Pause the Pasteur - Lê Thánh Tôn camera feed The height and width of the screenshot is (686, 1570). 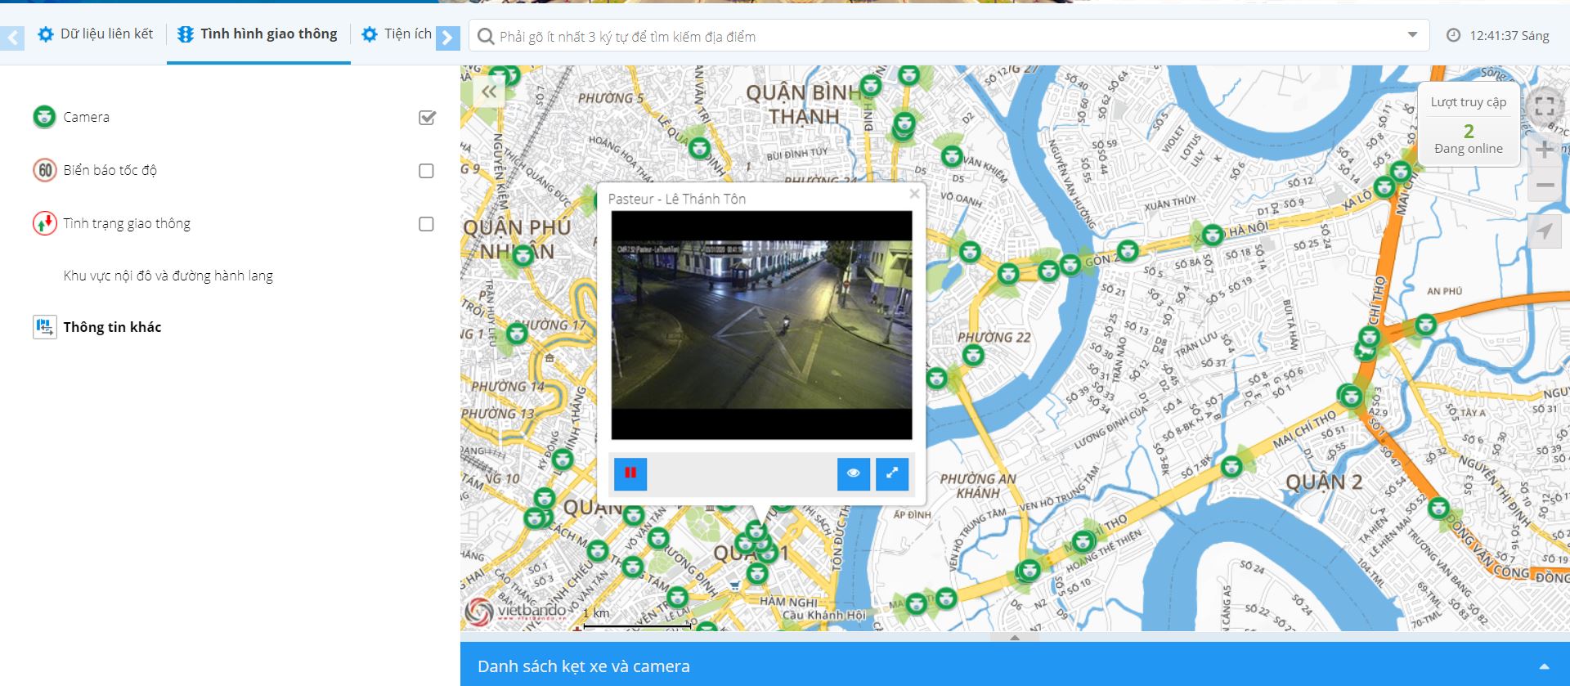pos(630,473)
